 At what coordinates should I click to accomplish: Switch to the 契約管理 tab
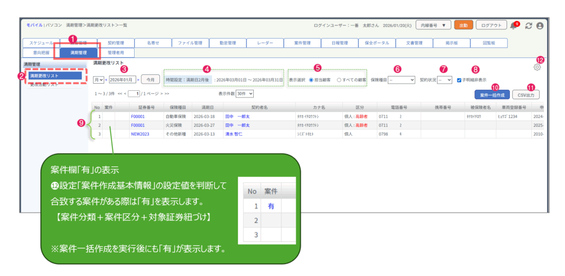coord(115,43)
